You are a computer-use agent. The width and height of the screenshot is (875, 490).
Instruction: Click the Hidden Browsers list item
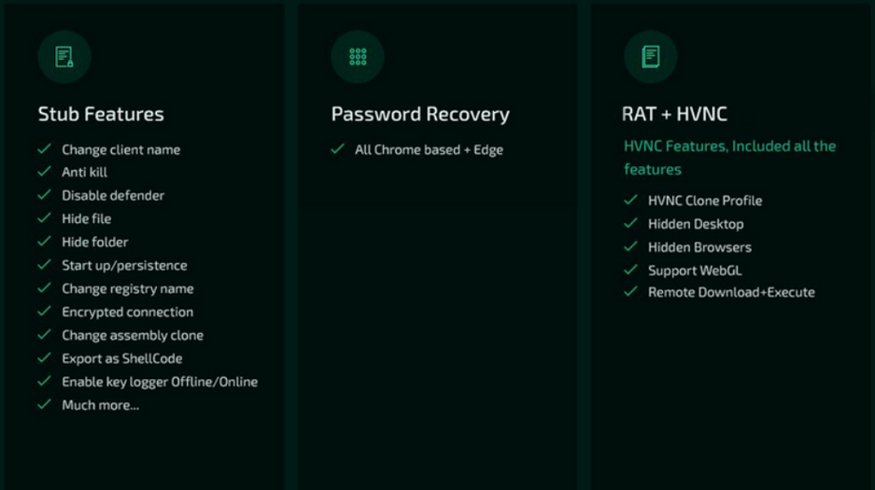699,247
